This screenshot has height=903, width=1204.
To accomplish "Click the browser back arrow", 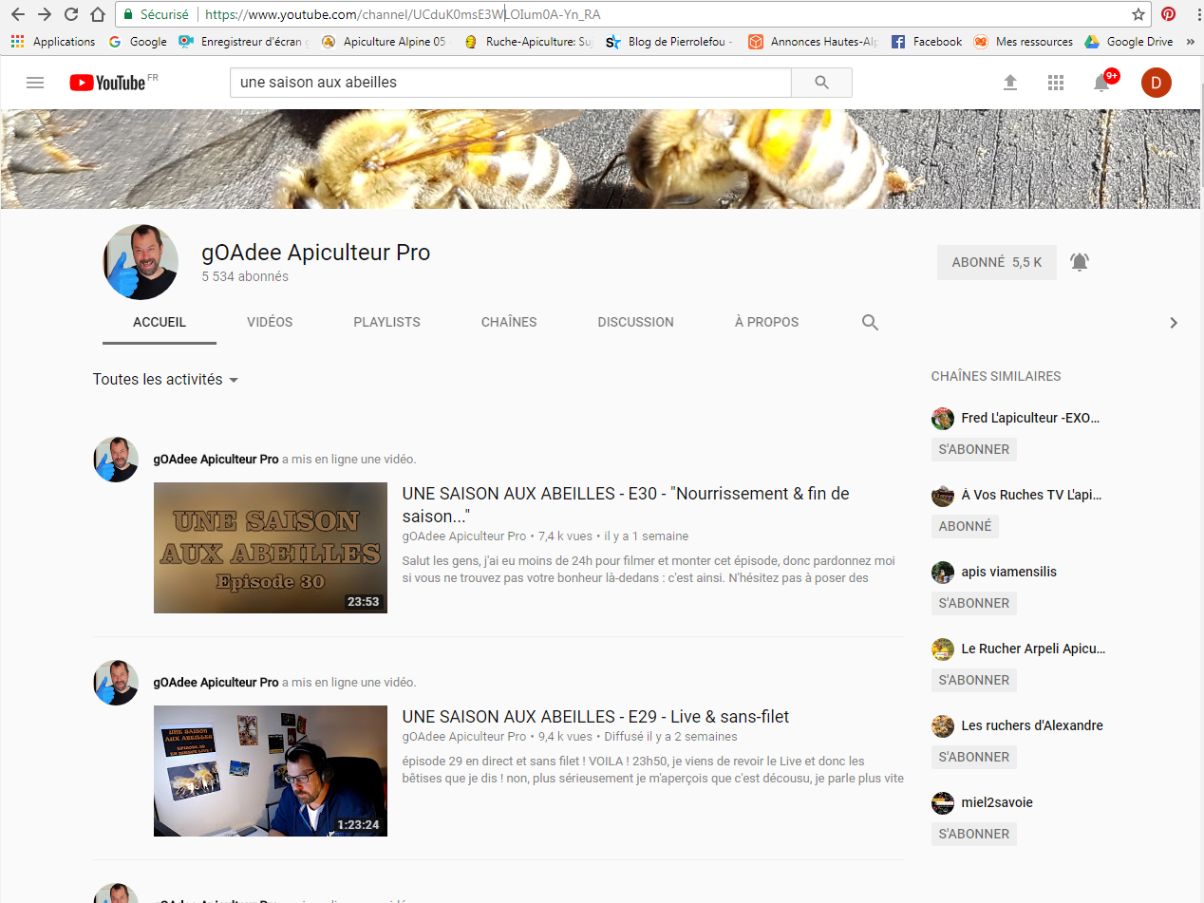I will click(x=18, y=14).
